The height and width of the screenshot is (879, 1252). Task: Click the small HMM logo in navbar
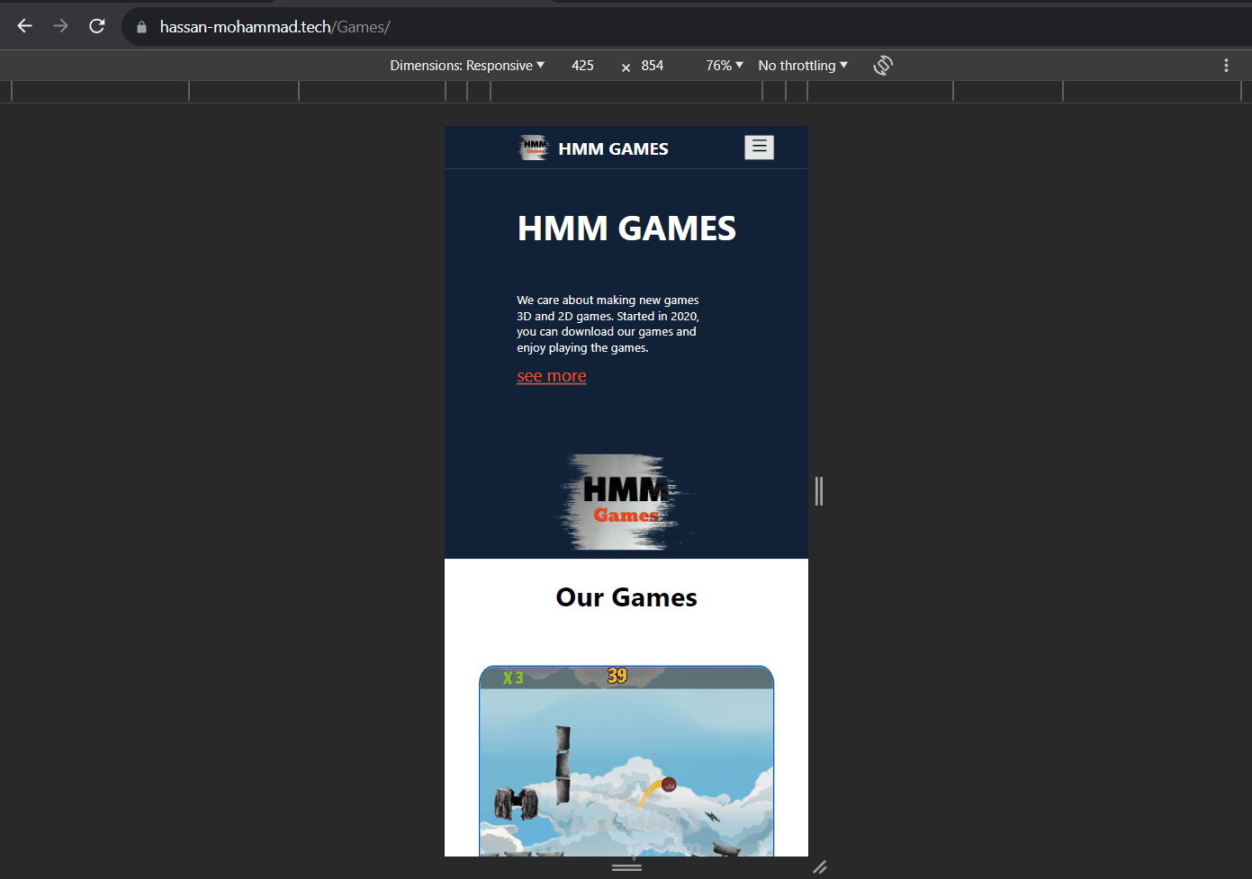534,148
